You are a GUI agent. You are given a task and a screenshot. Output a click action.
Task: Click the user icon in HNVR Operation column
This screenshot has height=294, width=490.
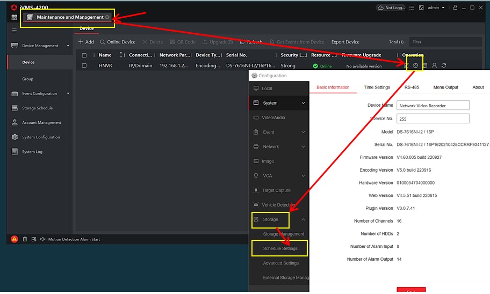(434, 65)
